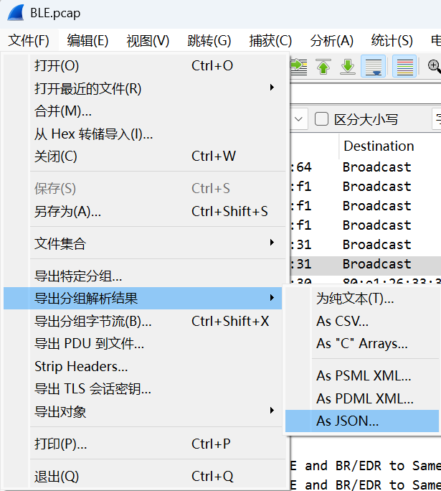This screenshot has height=491, width=441.
Task: Click the Destination column header
Action: coord(379,146)
